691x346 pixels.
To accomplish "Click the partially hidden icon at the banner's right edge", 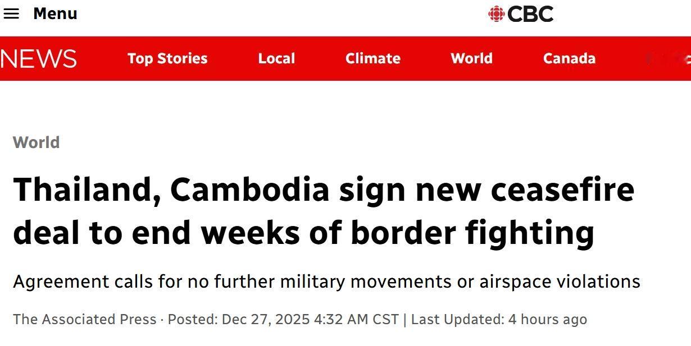I will [x=680, y=58].
